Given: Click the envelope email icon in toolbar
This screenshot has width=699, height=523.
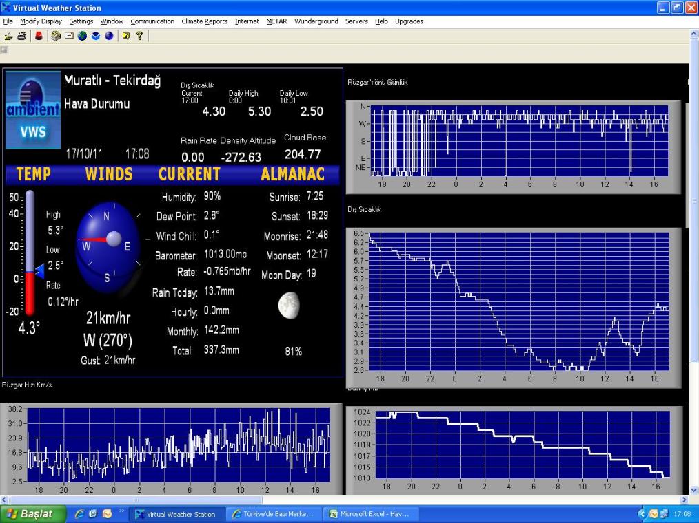Looking at the screenshot, I should pyautogui.click(x=70, y=36).
